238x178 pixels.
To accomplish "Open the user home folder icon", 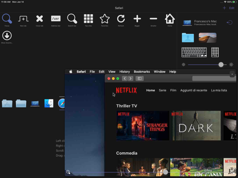I will pyautogui.click(x=188, y=38).
